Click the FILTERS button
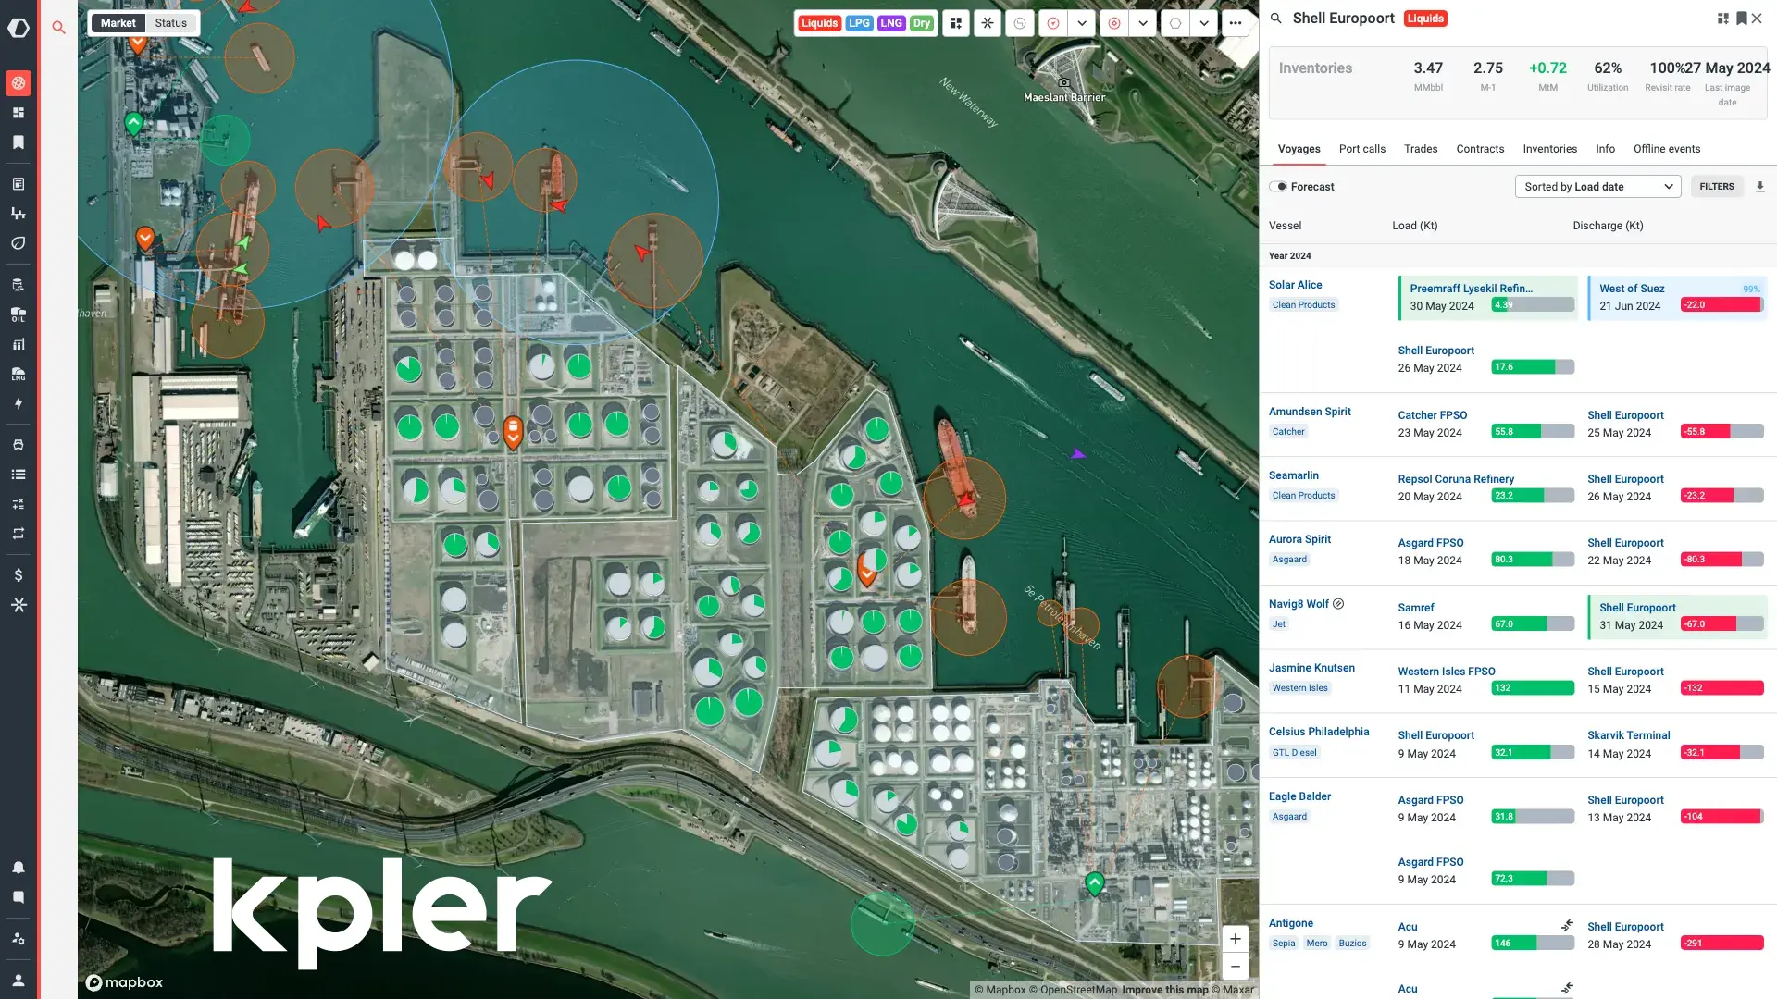The width and height of the screenshot is (1777, 999). pos(1717,186)
